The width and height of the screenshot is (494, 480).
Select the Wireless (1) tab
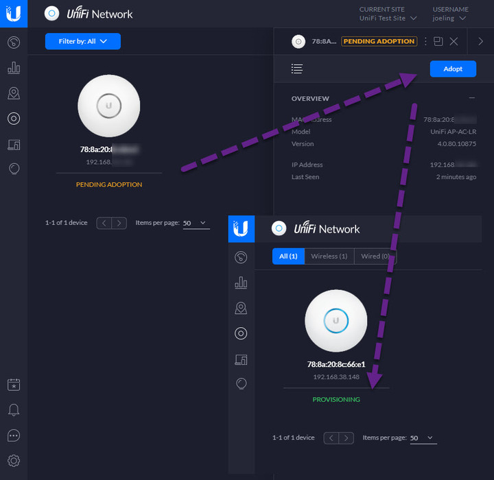coord(329,256)
